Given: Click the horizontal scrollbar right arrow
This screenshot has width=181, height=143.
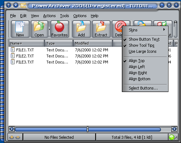Looking at the screenshot, I should [x=174, y=129].
